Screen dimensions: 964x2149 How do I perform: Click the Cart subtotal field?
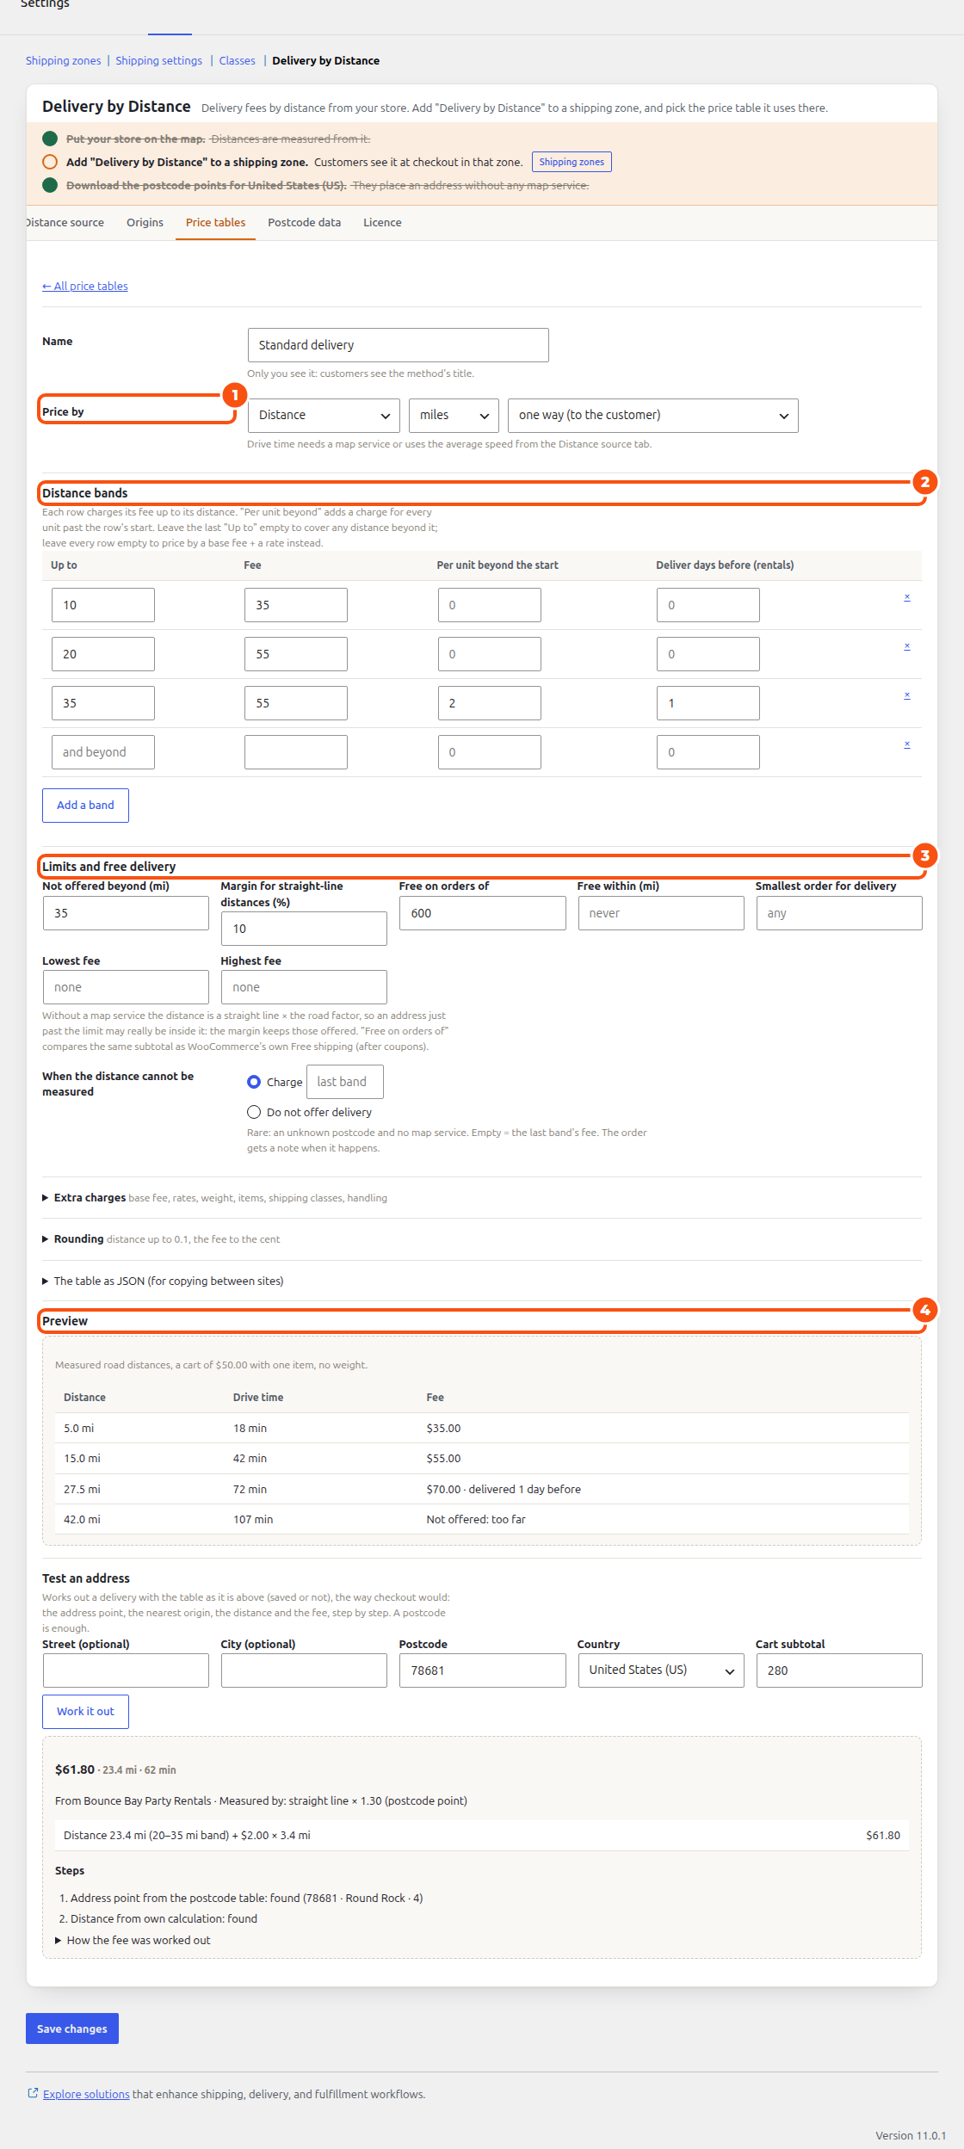pos(839,1670)
